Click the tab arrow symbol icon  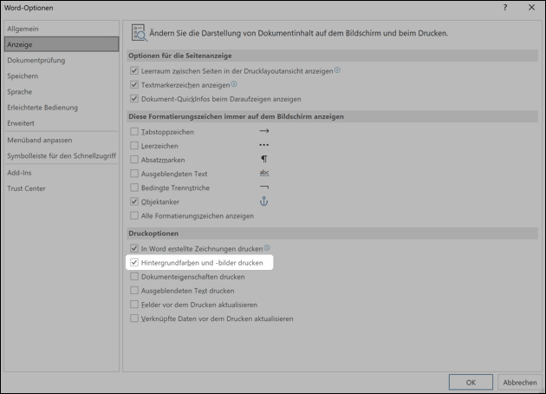pos(264,131)
